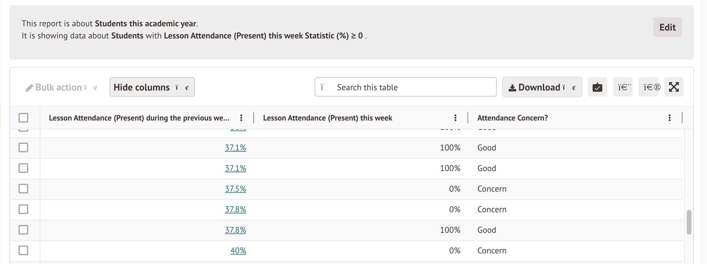Click the icon button left of fullscreen
Screen dimensions: 707x264
[x=648, y=87]
